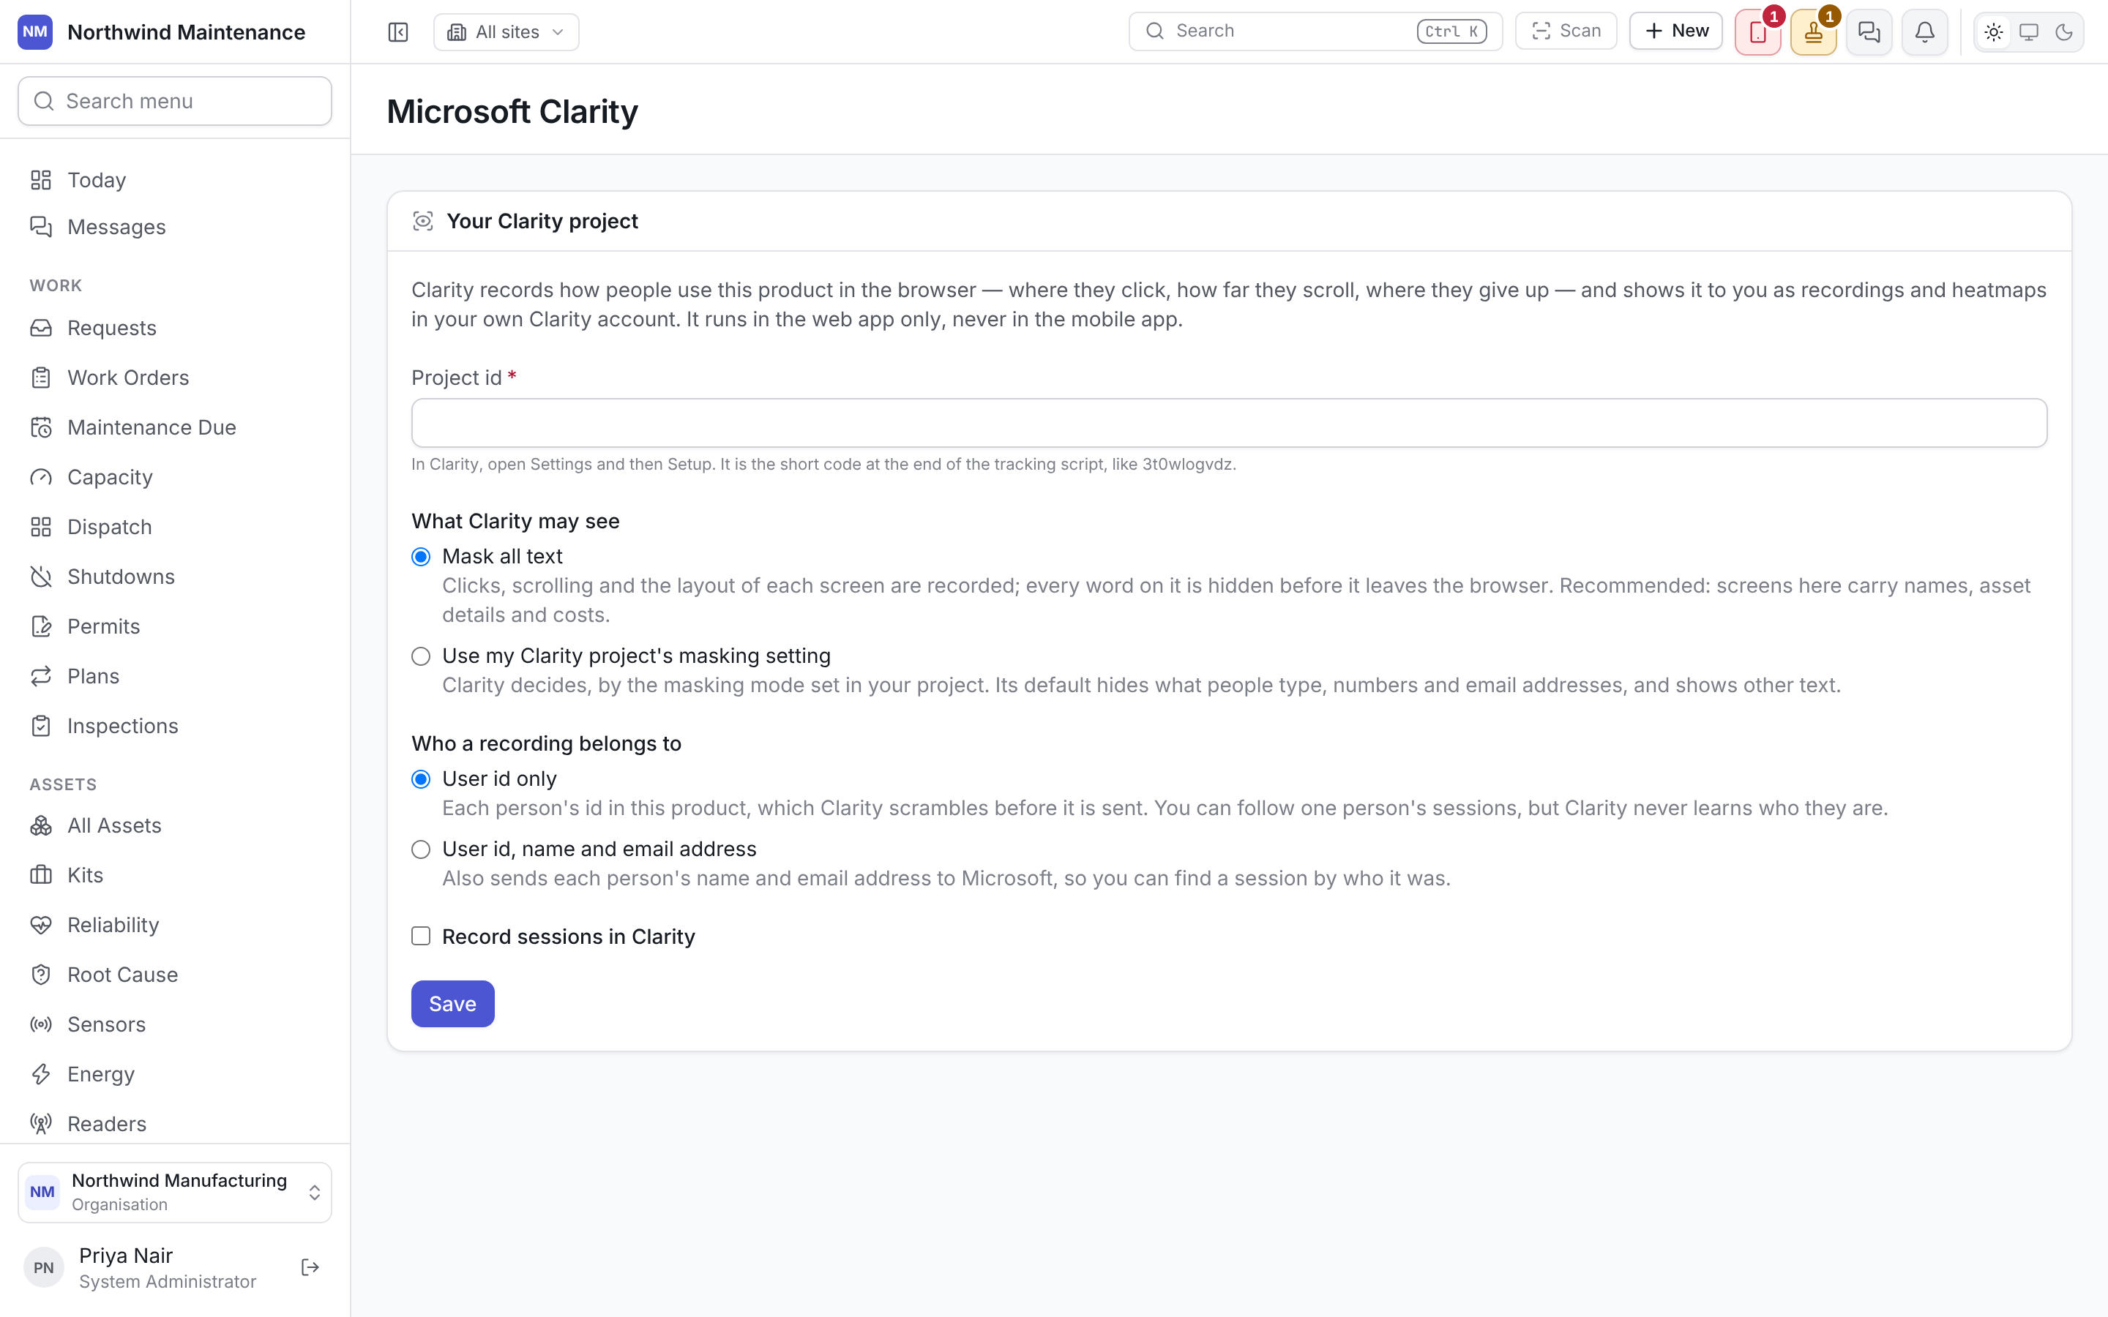Image resolution: width=2108 pixels, height=1317 pixels.
Task: Click the global Search box
Action: [1315, 31]
